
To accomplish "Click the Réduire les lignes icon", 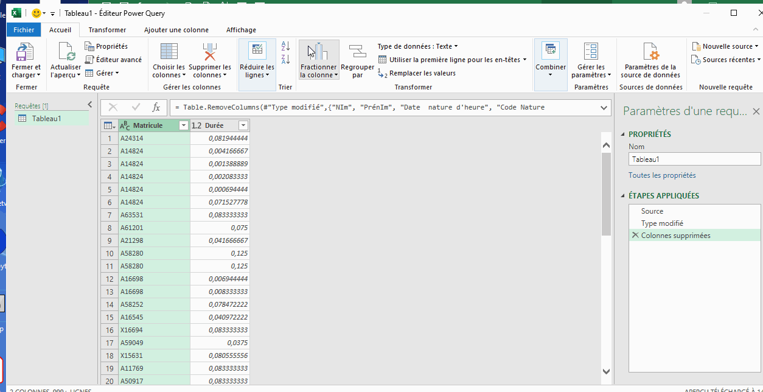I will pos(257,51).
